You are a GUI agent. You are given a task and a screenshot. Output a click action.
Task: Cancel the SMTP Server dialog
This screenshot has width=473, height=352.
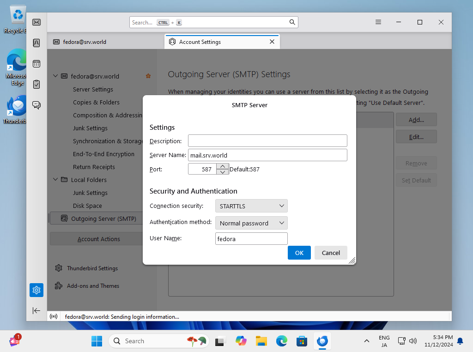[331, 253]
